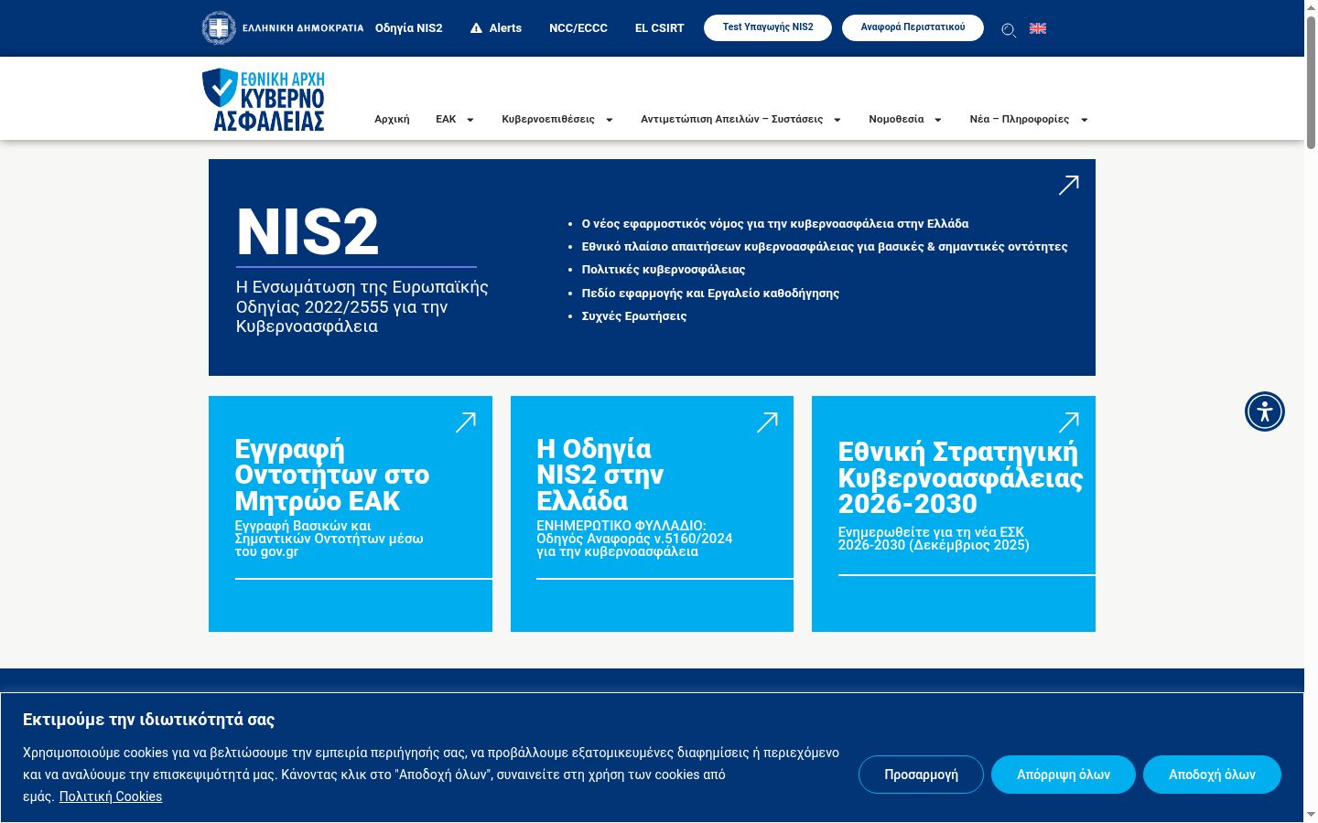Click Απόρριψη όλων cookies button
The image size is (1318, 823).
point(1064,775)
